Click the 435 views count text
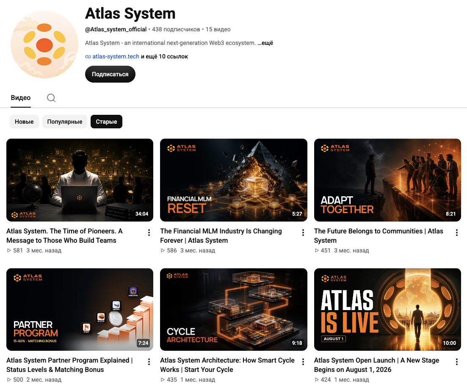The width and height of the screenshot is (467, 391). [x=172, y=380]
